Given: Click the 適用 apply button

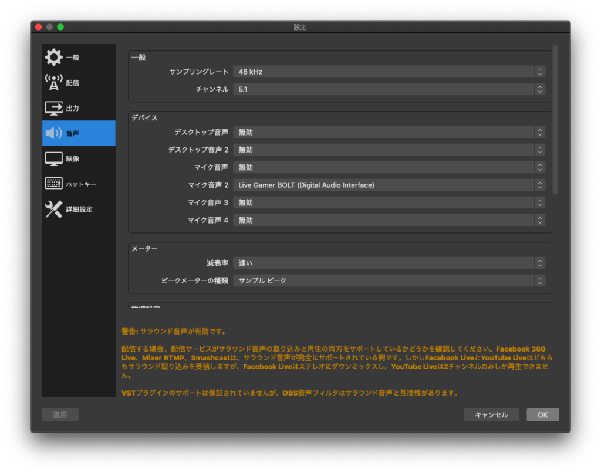Looking at the screenshot, I should [x=60, y=415].
